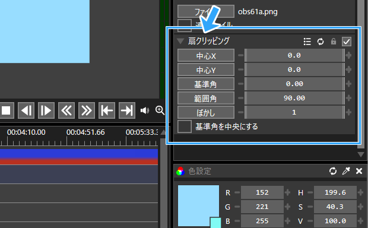This screenshot has width=368, height=228.
Task: Click the double left rewind button
Action: click(x=66, y=110)
